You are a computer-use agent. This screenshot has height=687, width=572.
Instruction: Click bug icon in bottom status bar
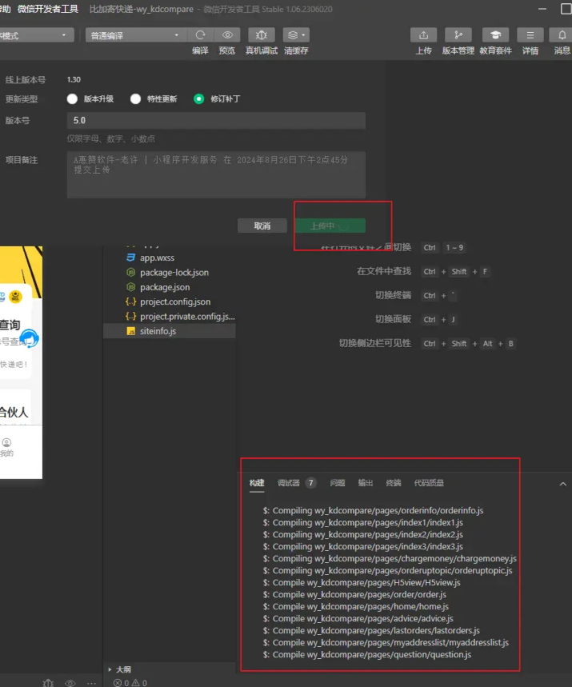coord(48,683)
